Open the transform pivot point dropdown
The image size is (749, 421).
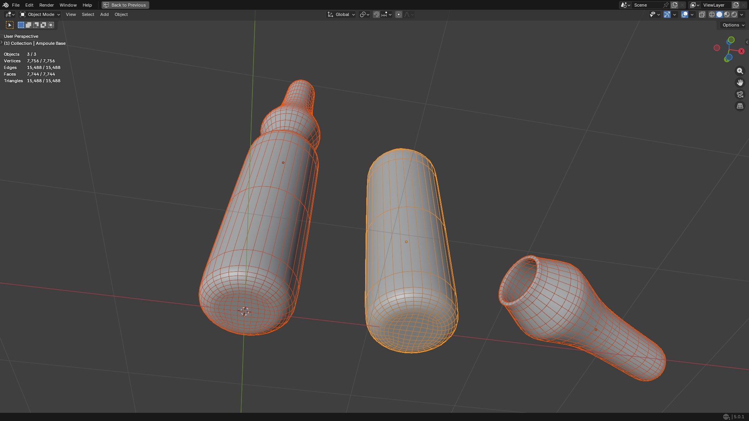point(364,14)
